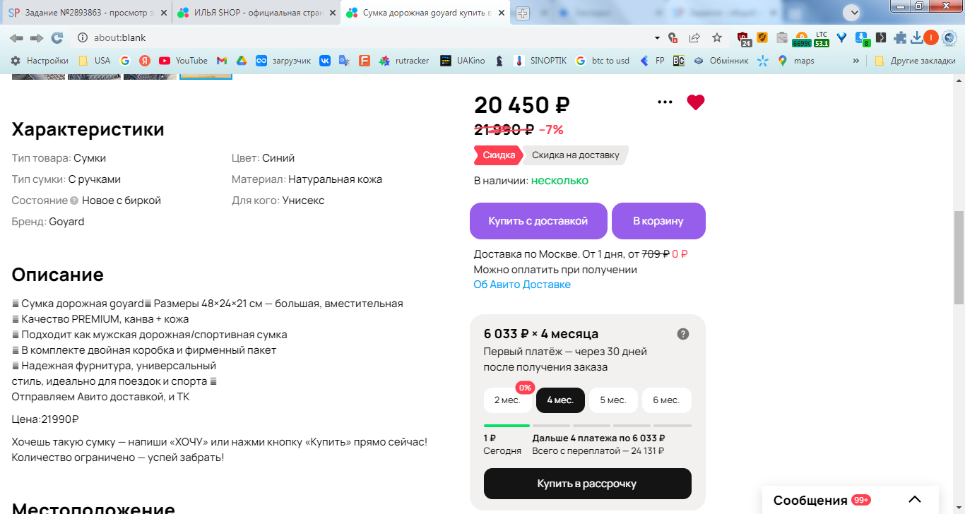
Task: Open the YouTube bookmark
Action: click(184, 61)
